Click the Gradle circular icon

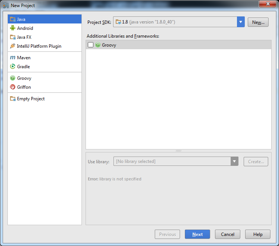13,66
